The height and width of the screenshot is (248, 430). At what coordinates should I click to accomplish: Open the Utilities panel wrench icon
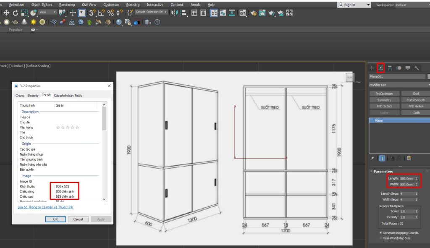[417, 68]
